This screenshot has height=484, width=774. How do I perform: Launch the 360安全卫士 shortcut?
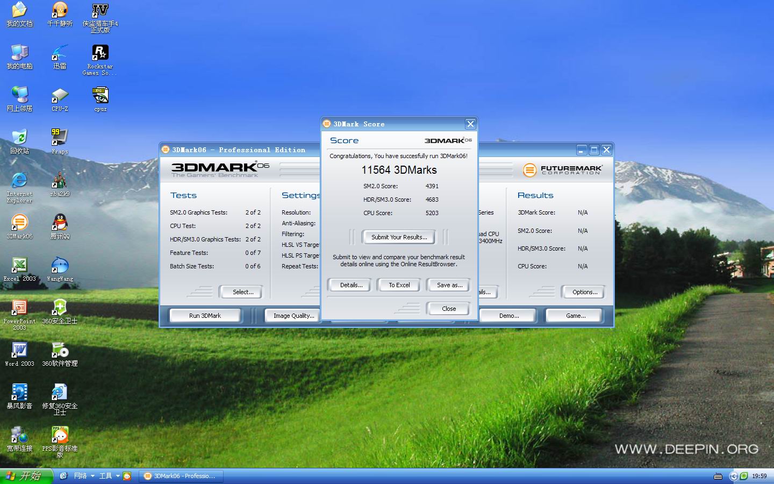[x=60, y=312]
